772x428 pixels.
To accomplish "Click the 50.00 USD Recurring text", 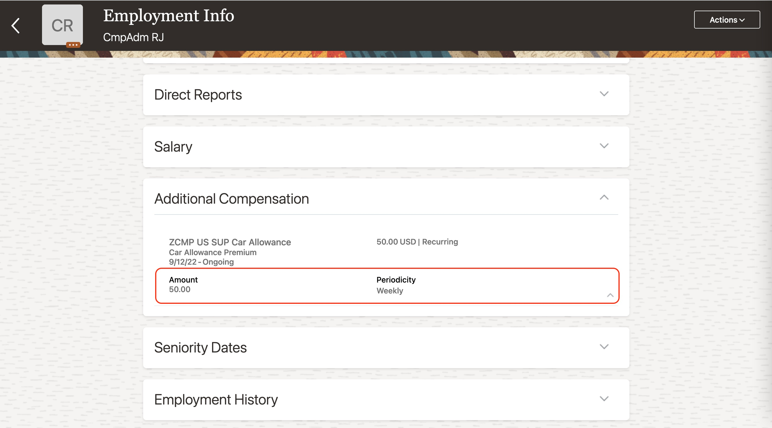I will pyautogui.click(x=417, y=242).
